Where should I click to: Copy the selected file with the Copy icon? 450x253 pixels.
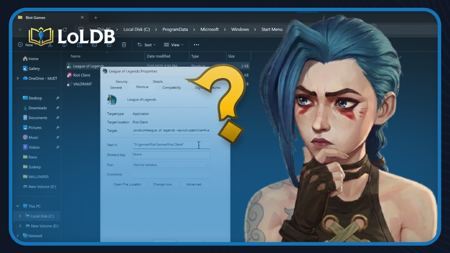[x=65, y=45]
